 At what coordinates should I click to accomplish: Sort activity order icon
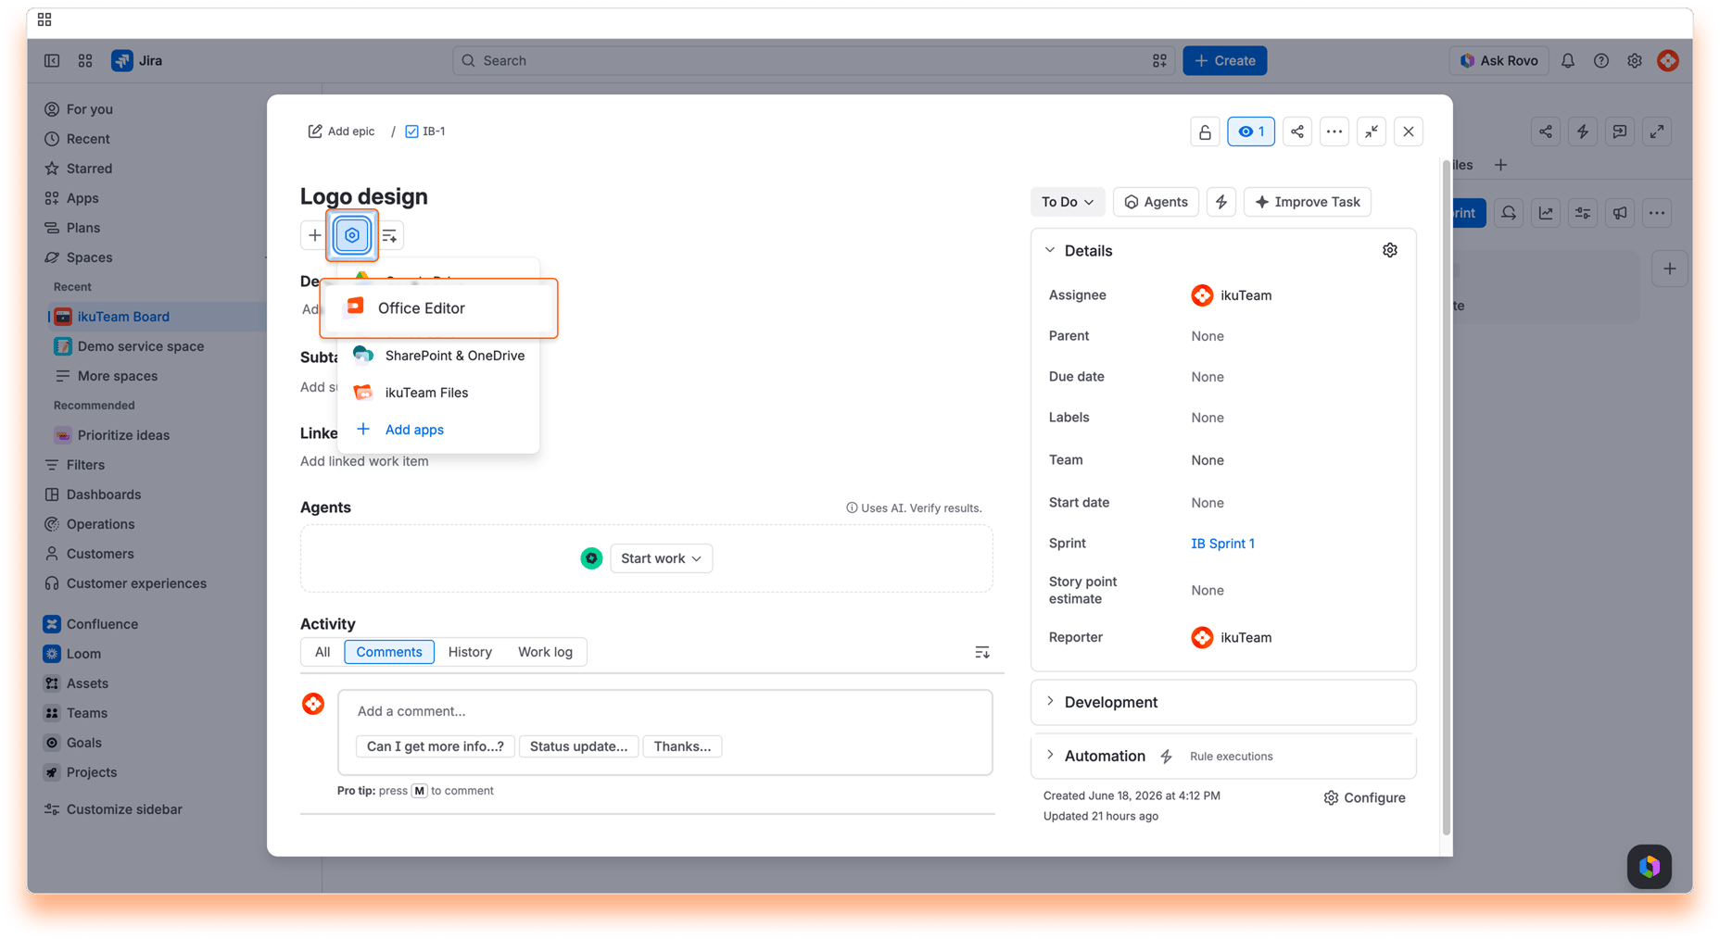(x=982, y=652)
